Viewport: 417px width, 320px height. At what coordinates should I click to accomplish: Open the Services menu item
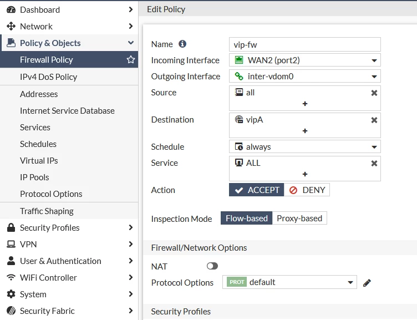coord(69,128)
